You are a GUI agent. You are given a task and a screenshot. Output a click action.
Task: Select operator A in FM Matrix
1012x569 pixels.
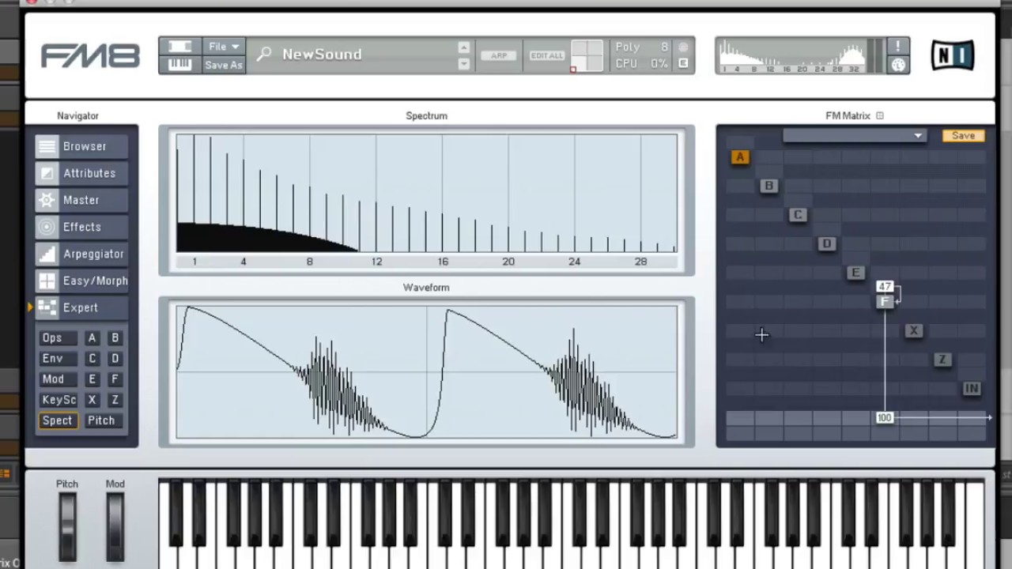(x=740, y=157)
